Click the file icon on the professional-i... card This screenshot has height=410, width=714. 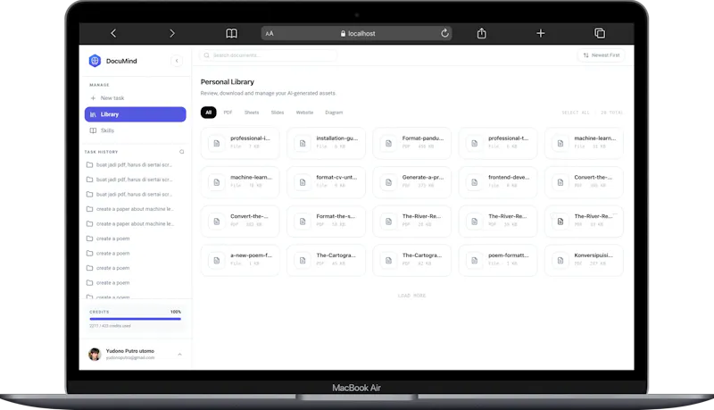(x=217, y=143)
